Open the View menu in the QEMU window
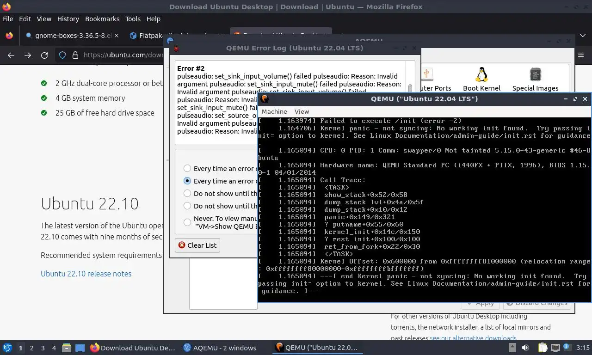 click(302, 111)
